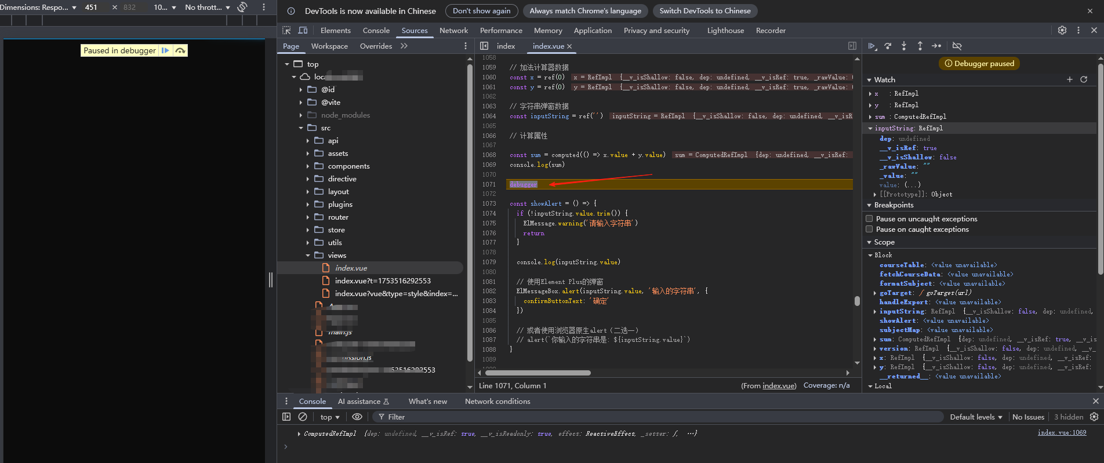
Task: Click the inspect element picker icon
Action: (x=286, y=30)
